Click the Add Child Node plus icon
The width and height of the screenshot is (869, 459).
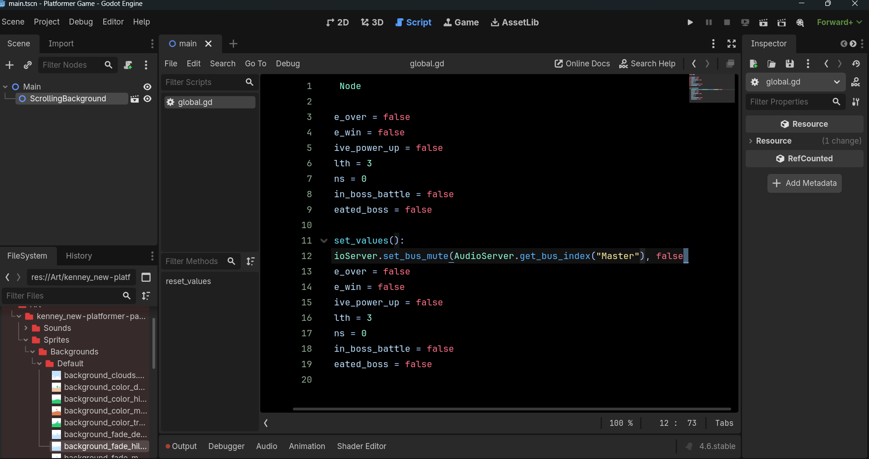pos(10,65)
